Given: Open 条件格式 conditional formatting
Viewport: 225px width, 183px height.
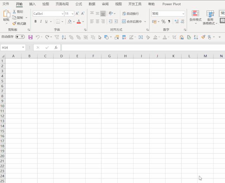Looking at the screenshot, I should [x=195, y=17].
